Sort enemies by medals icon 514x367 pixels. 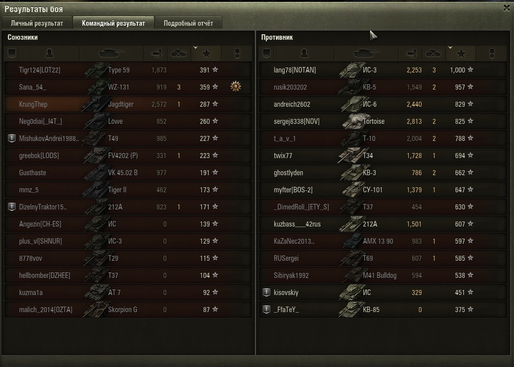[x=492, y=53]
